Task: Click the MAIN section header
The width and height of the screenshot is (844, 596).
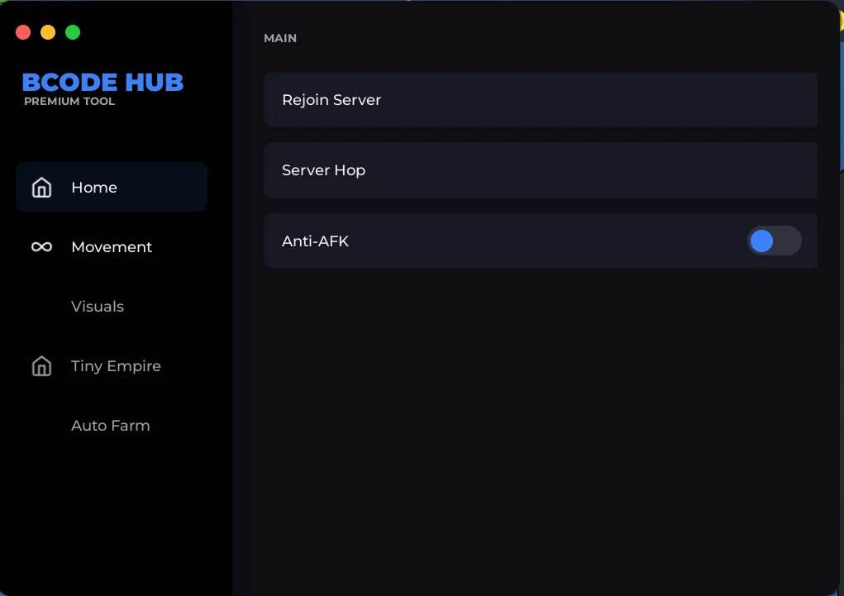Action: click(x=280, y=38)
